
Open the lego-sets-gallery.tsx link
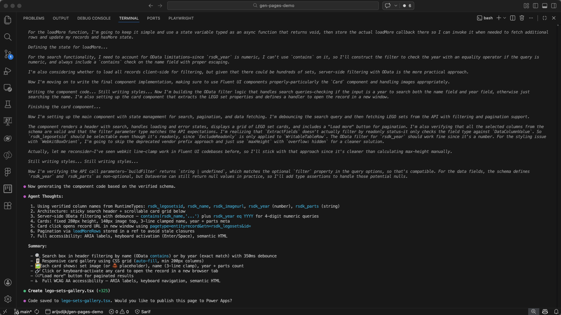pyautogui.click(x=86, y=301)
